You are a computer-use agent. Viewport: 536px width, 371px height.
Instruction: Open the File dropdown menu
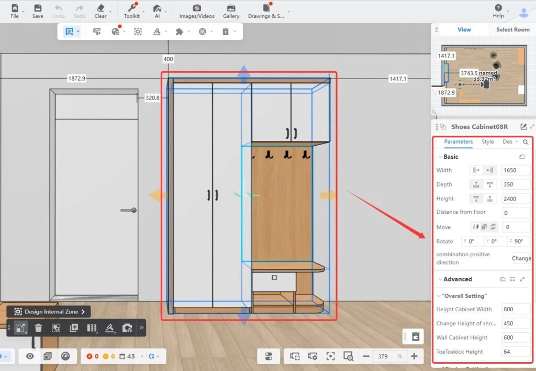(x=15, y=11)
